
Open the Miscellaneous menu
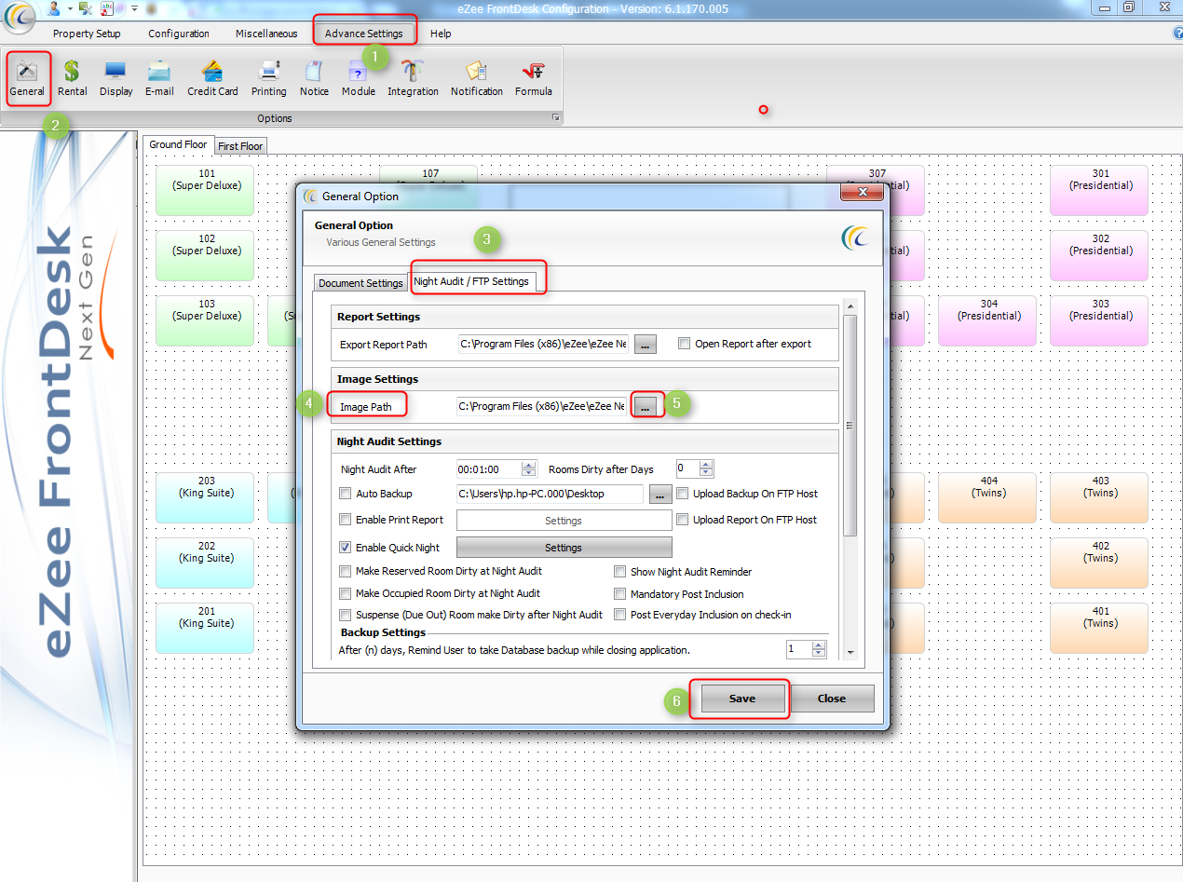pyautogui.click(x=266, y=34)
